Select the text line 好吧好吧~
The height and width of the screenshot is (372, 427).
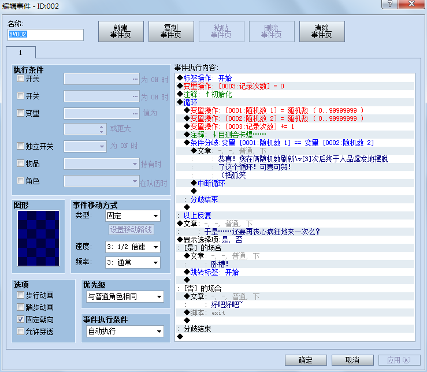pos(295,304)
